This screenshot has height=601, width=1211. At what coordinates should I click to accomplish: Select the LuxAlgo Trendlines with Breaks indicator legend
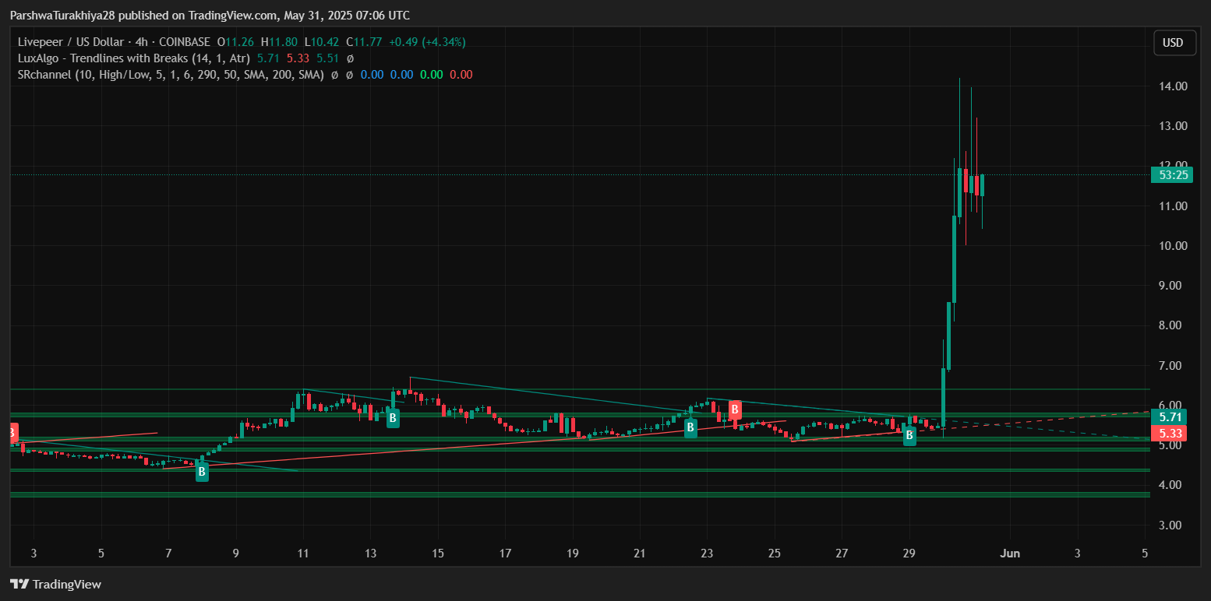(x=133, y=58)
